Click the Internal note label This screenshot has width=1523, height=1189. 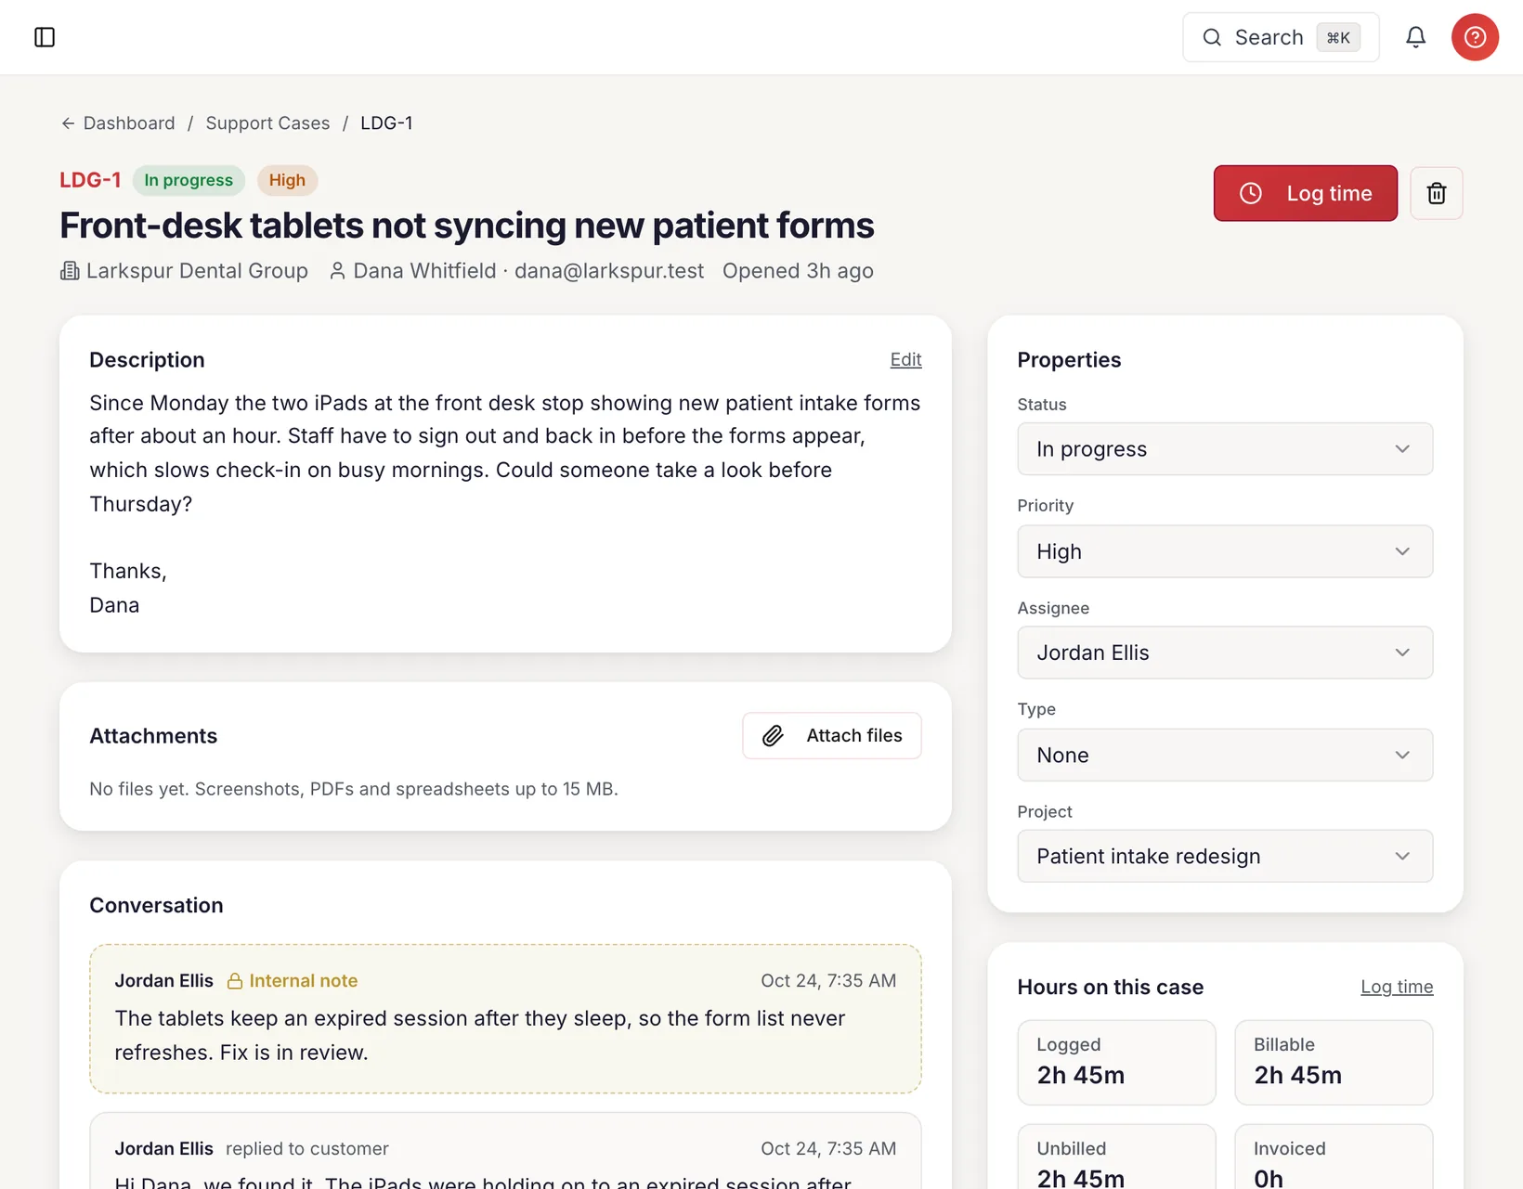pos(304,981)
